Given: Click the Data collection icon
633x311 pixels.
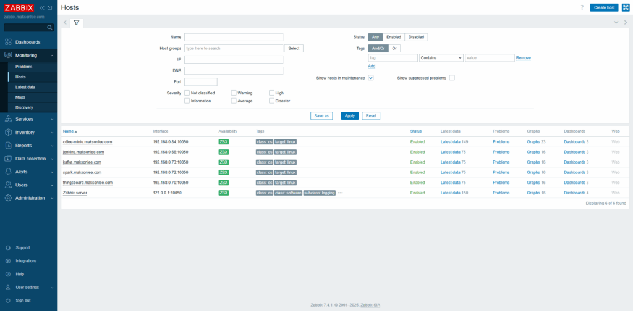Looking at the screenshot, I should (x=8, y=159).
